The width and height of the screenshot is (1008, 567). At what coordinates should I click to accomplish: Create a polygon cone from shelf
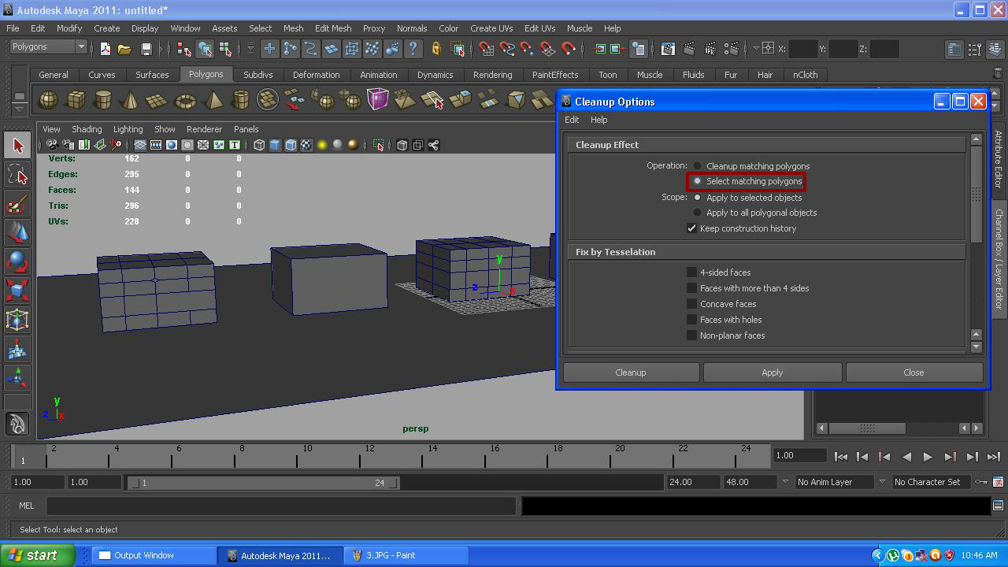pos(131,100)
